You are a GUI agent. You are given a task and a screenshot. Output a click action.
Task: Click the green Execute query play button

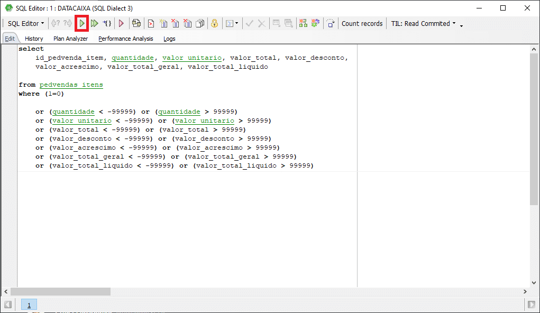tap(82, 23)
